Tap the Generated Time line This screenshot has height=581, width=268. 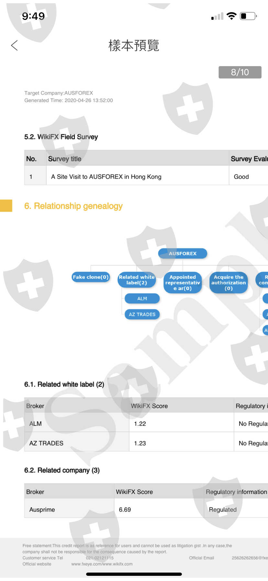(69, 101)
